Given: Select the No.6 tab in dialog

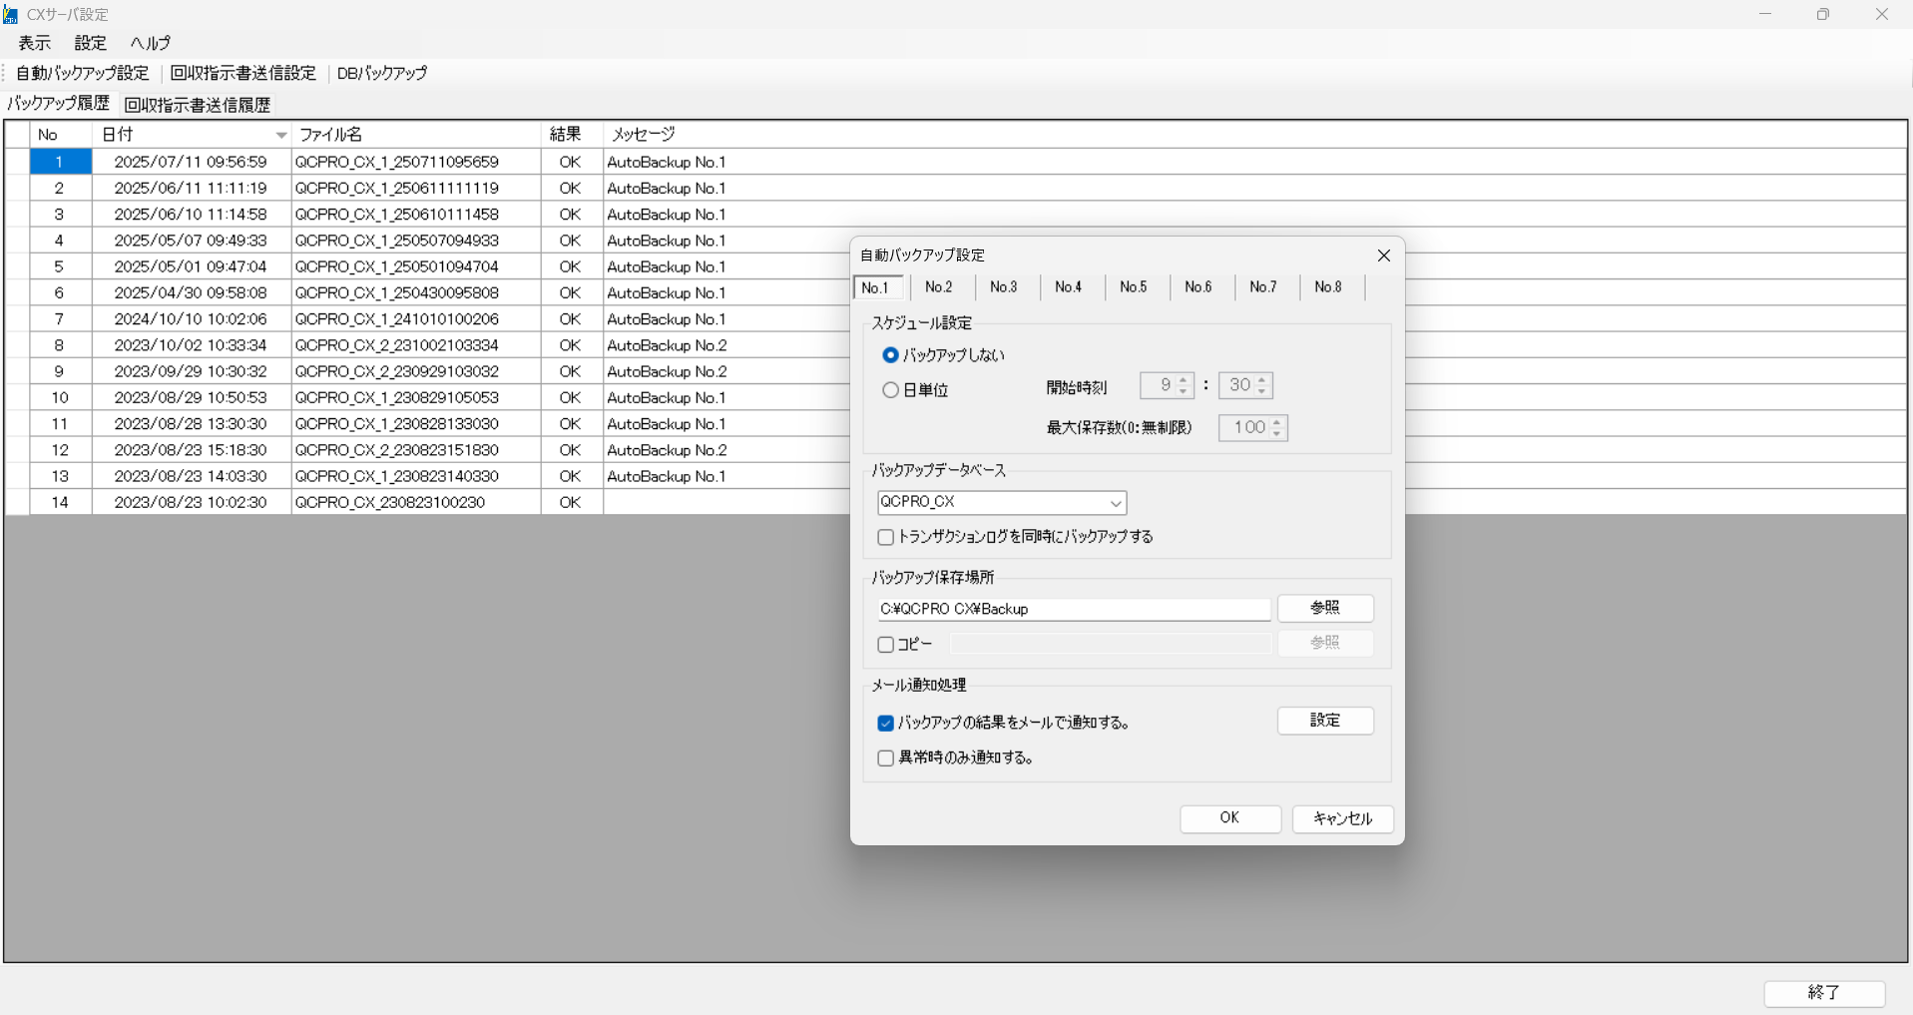Looking at the screenshot, I should 1197,287.
